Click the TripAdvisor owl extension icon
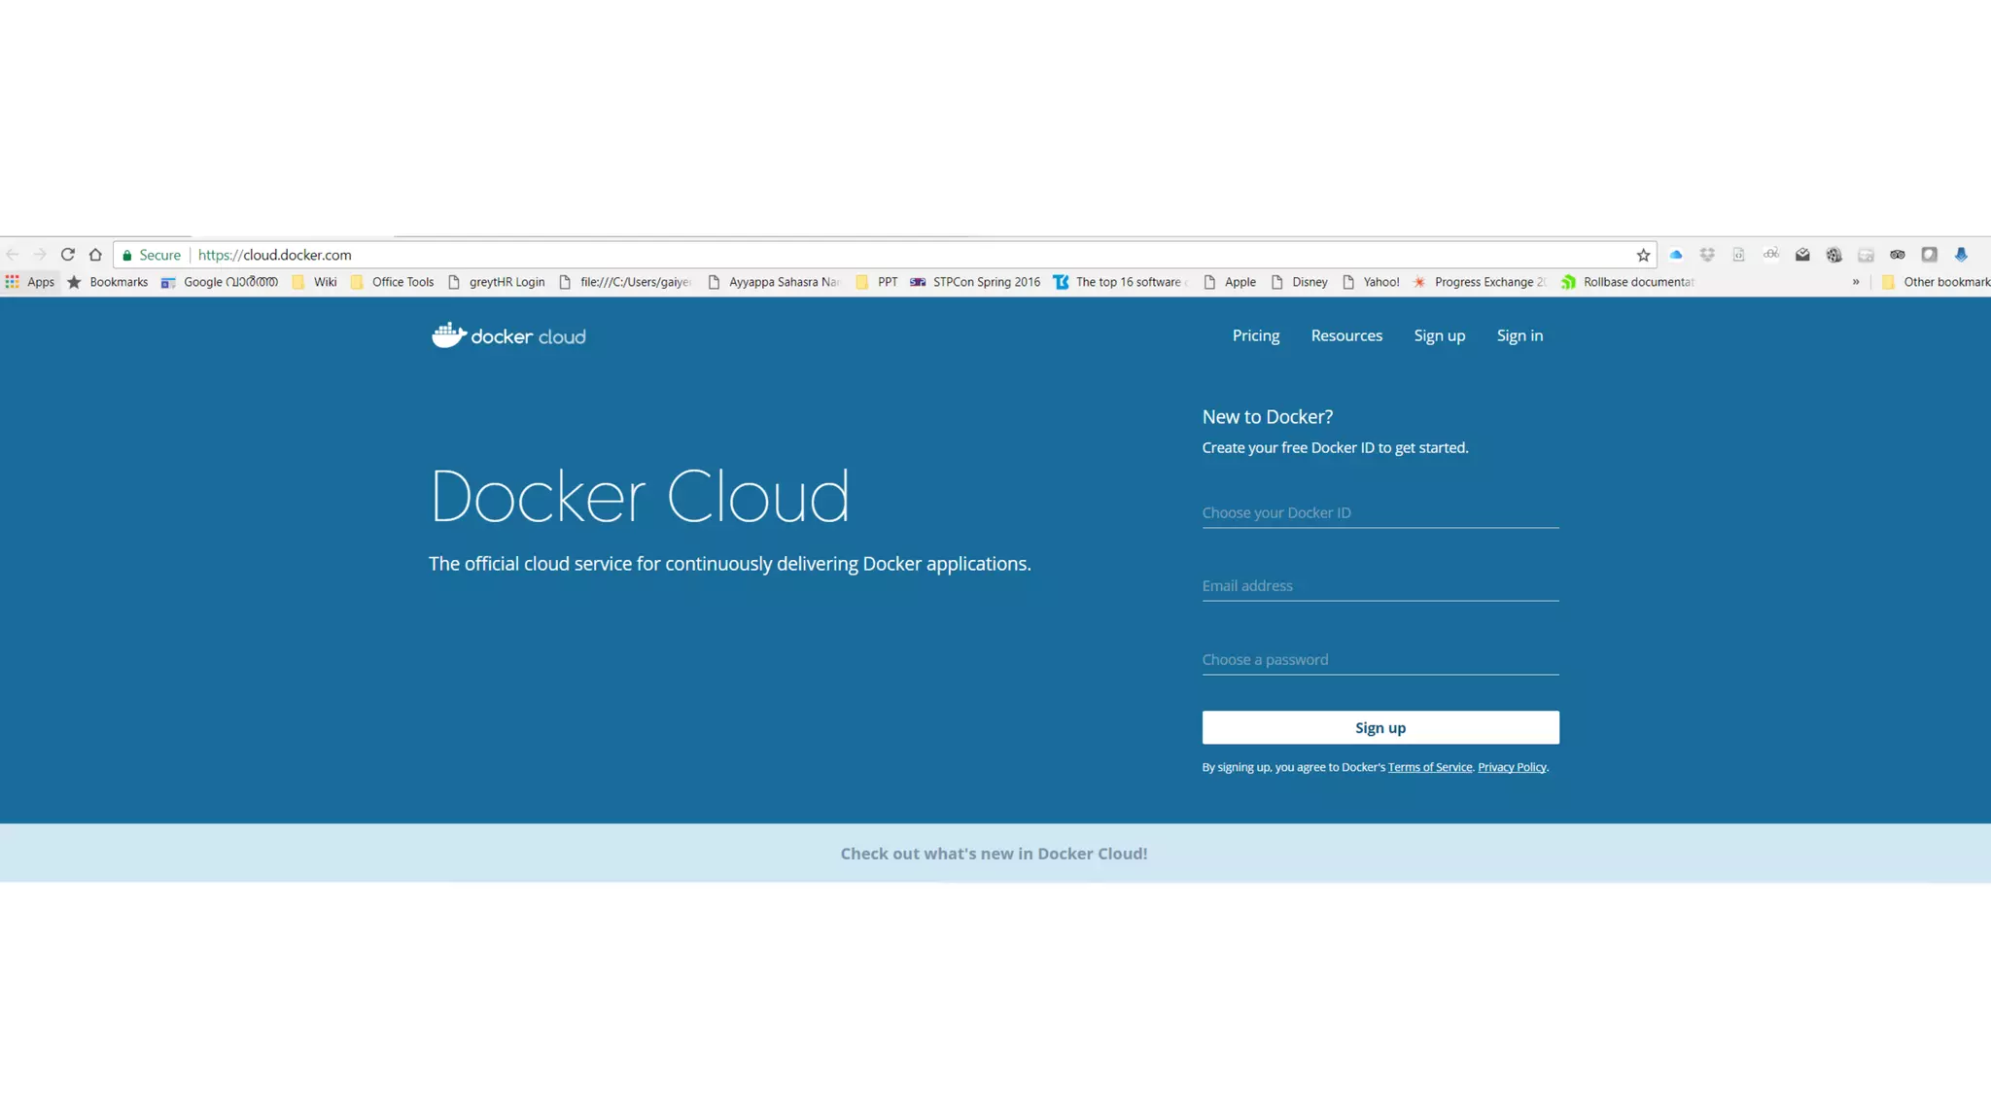 (1897, 255)
